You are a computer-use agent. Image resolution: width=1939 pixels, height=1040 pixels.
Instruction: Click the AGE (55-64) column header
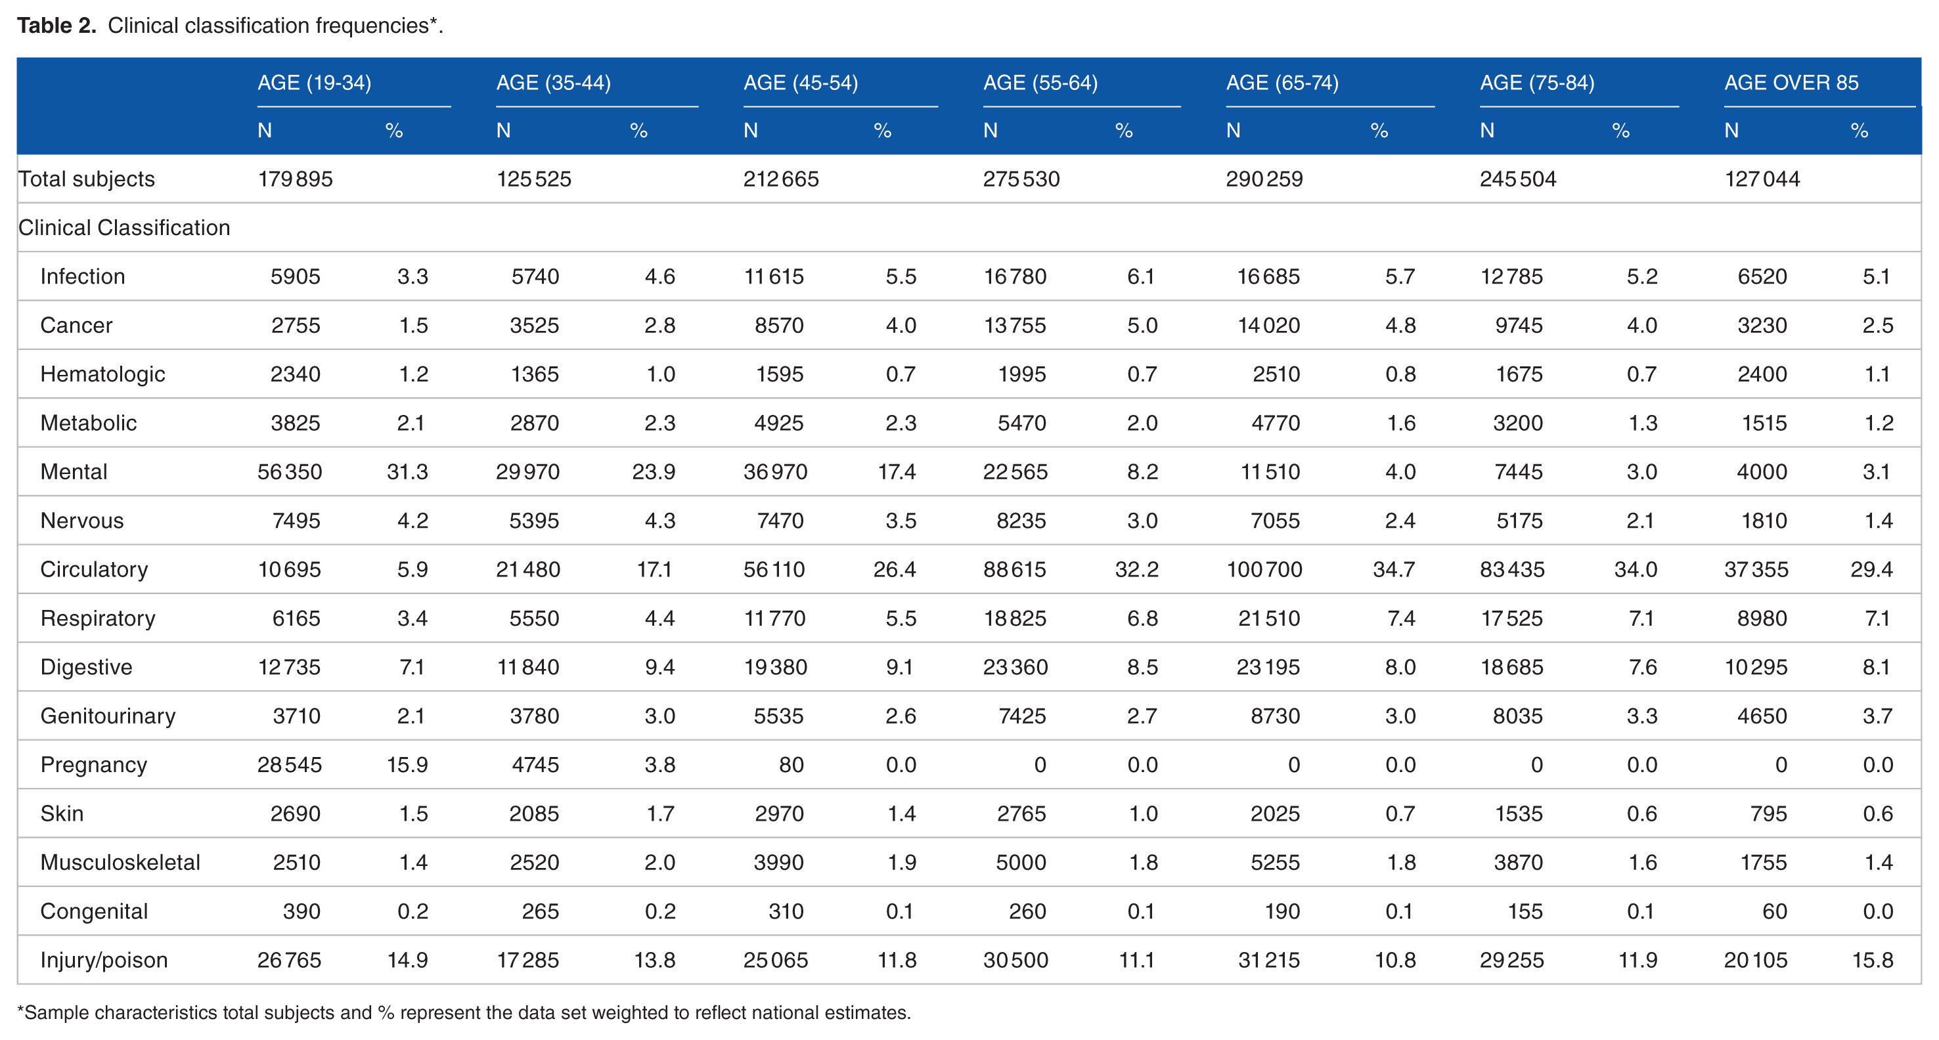[x=1040, y=83]
